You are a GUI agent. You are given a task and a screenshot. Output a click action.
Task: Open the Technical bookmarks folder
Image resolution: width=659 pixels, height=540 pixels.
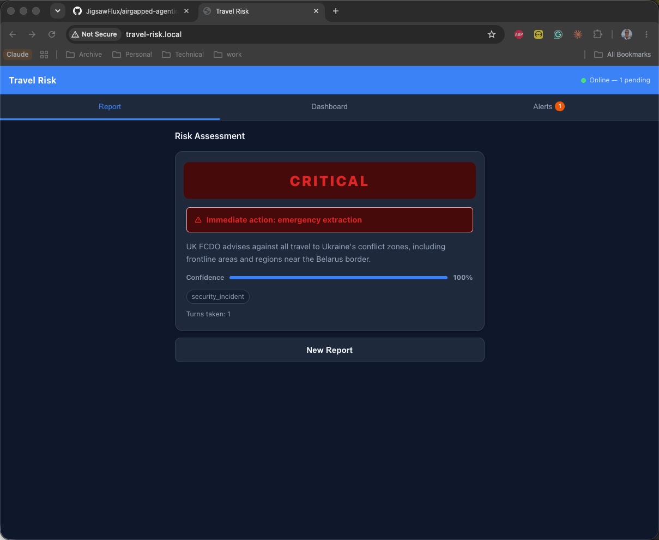pos(183,55)
